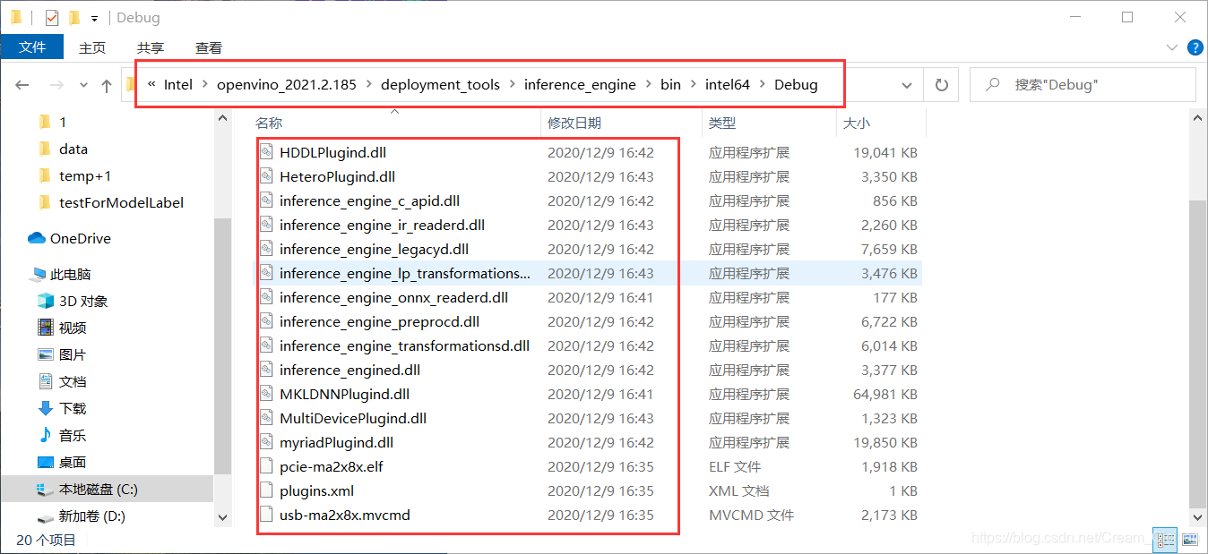Open the 下载 folder in sidebar
Screen dimensions: 1208x554
pos(73,409)
